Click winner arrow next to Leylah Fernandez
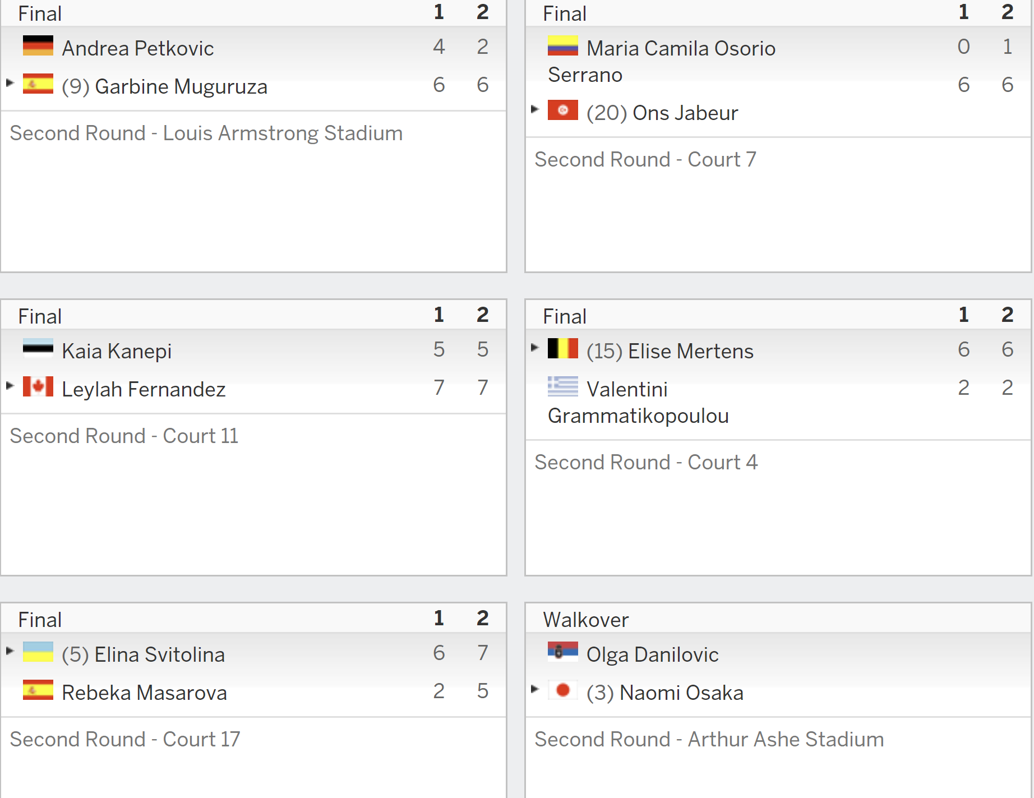Viewport: 1034px width, 798px height. pos(10,385)
